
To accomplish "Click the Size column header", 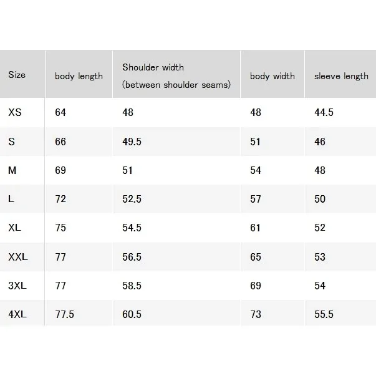I will pos(17,75).
